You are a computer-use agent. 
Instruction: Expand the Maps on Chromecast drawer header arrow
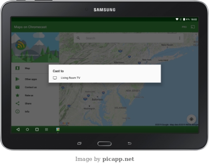click(x=41, y=55)
